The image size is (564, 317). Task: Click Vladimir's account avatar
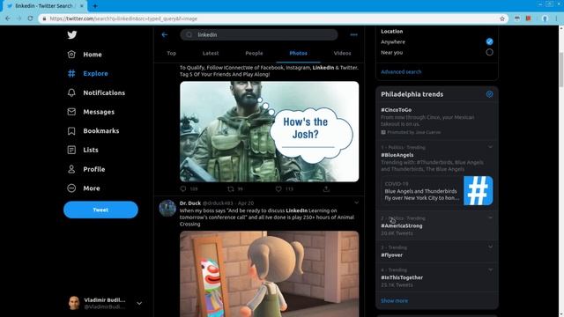click(x=74, y=303)
